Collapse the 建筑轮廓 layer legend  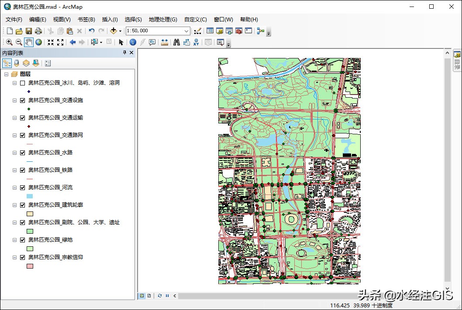14,205
